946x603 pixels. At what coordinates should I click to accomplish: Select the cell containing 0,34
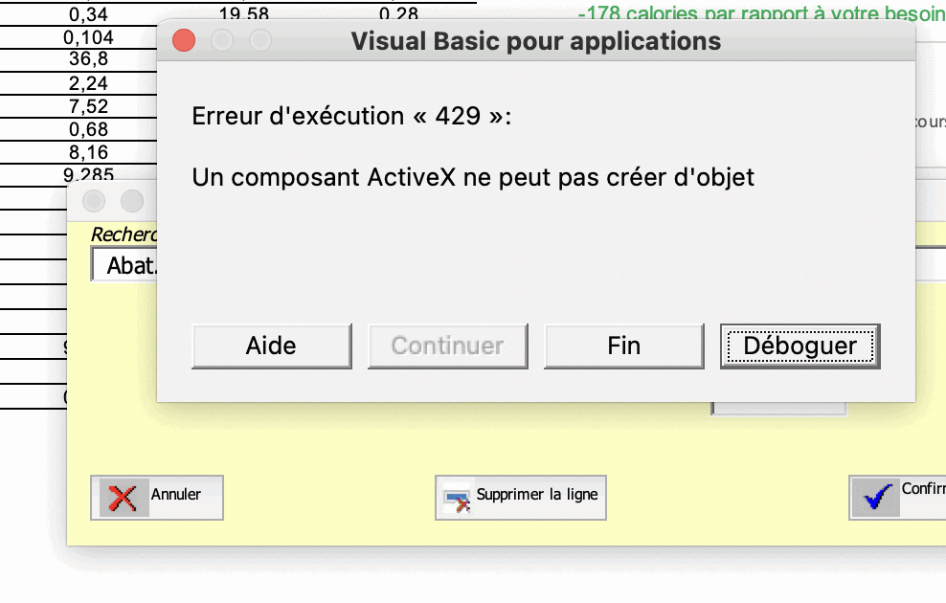(x=88, y=15)
